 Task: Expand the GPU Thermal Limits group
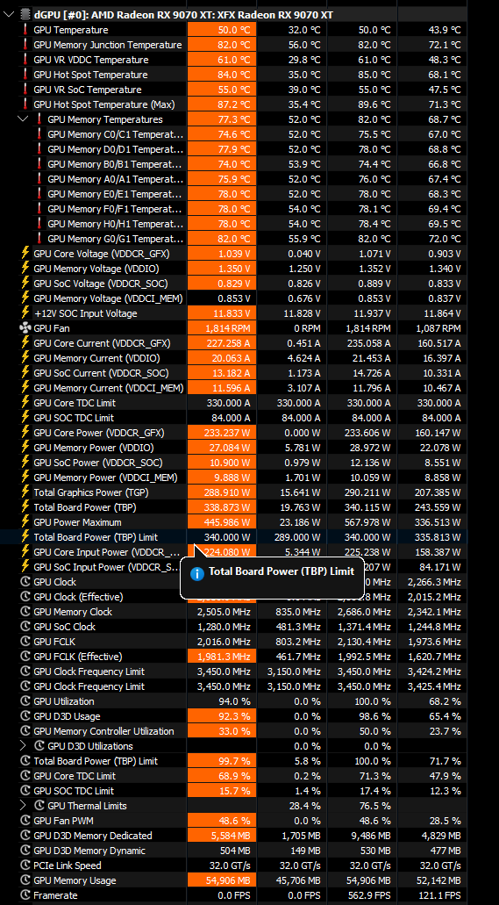point(23,805)
